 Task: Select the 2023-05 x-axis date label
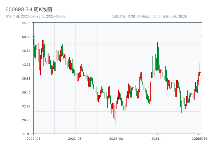(x=75, y=138)
